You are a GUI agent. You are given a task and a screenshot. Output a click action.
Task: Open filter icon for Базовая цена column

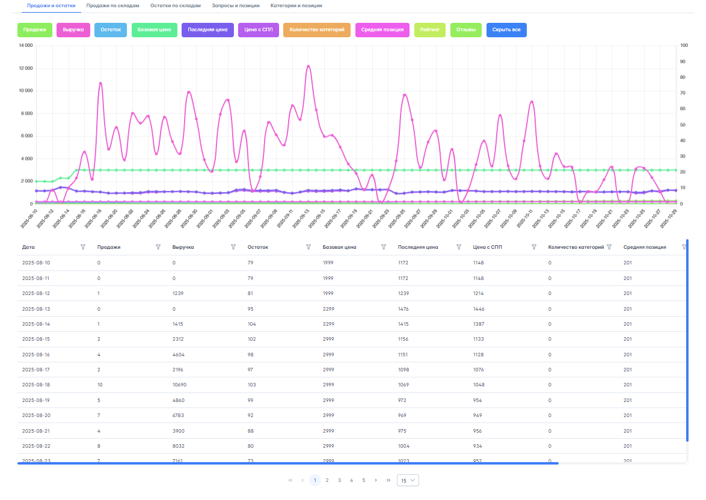(x=384, y=247)
